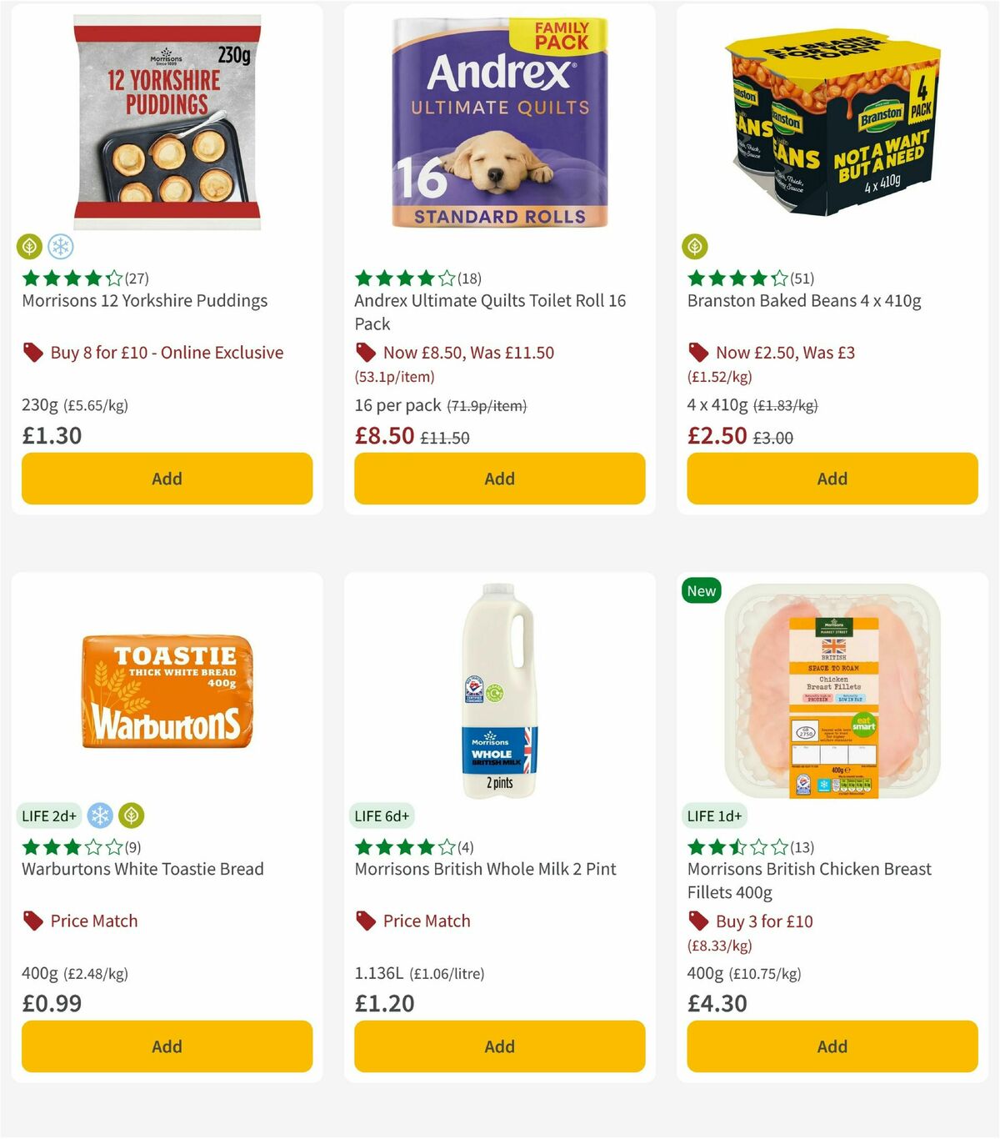Screen dimensions: 1000x1139
Task: Click the price tag icon beside Buy 3 for £10
Action: [697, 921]
